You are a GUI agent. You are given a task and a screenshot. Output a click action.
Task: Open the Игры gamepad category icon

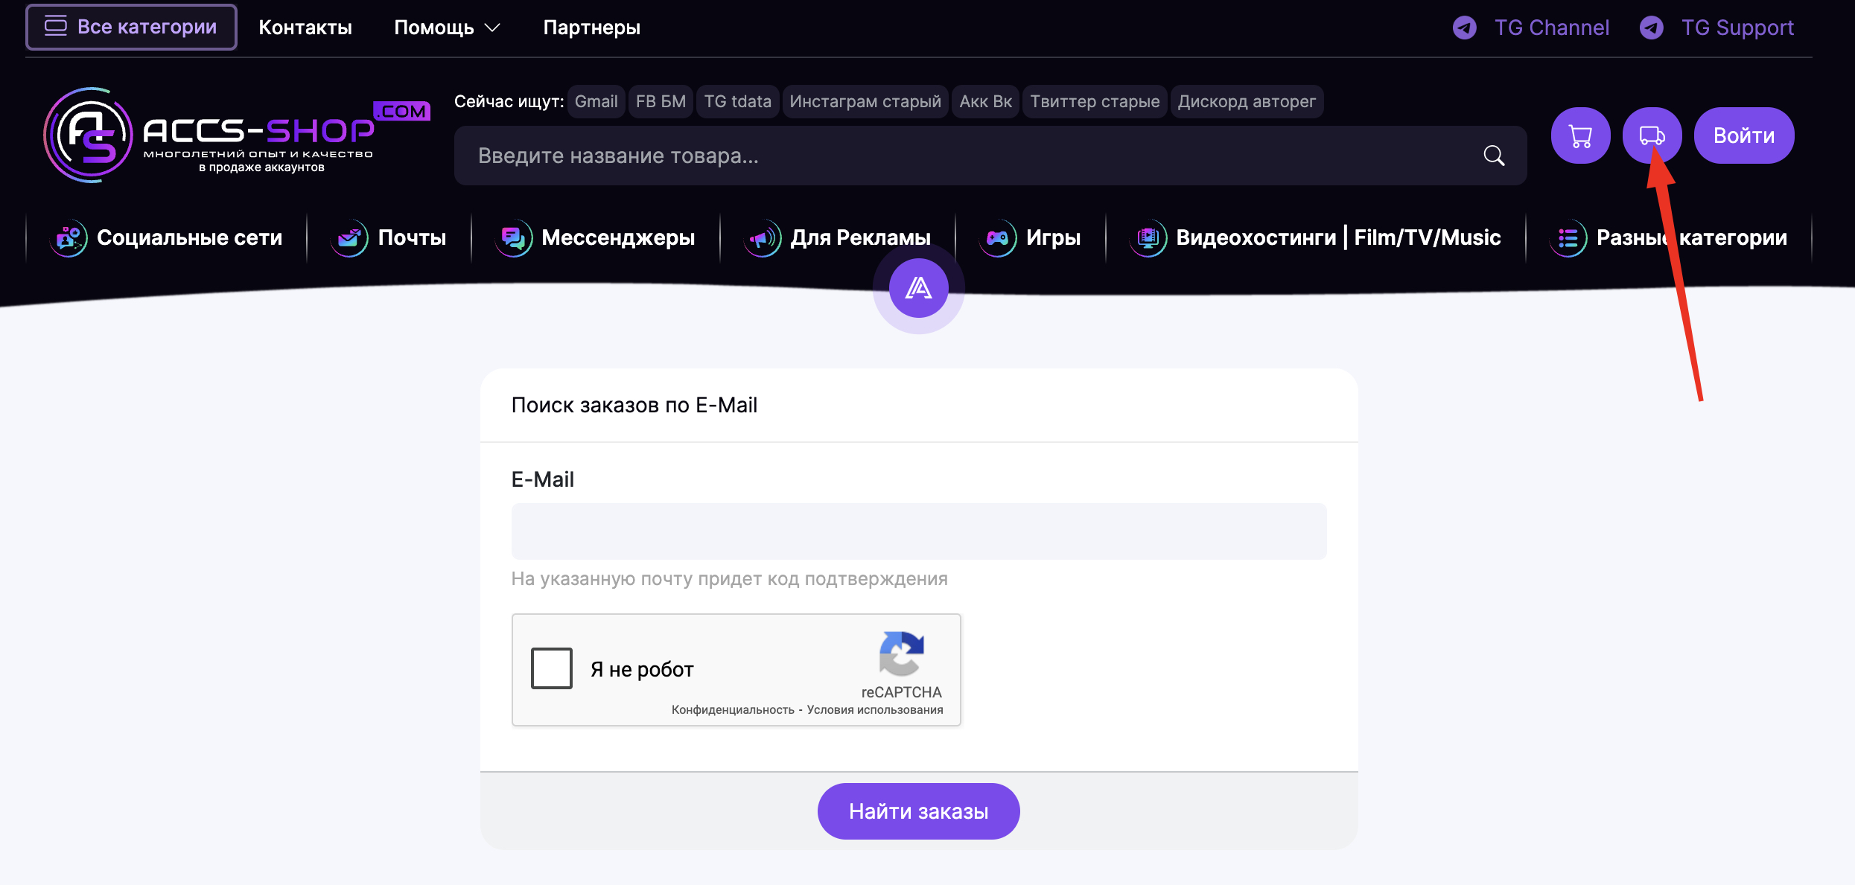(x=998, y=238)
